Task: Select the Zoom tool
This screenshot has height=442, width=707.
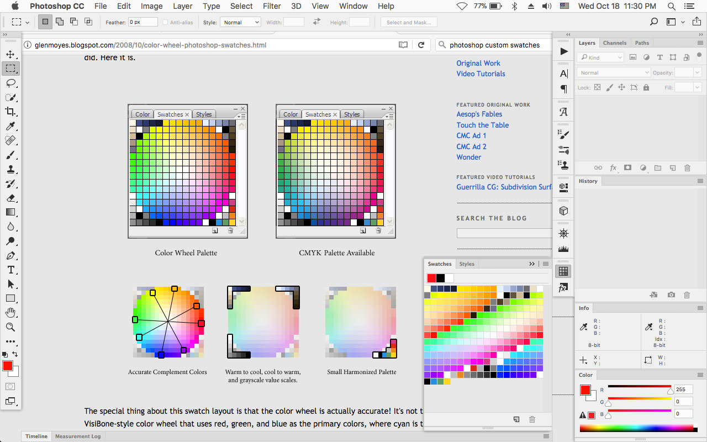Action: (10, 327)
